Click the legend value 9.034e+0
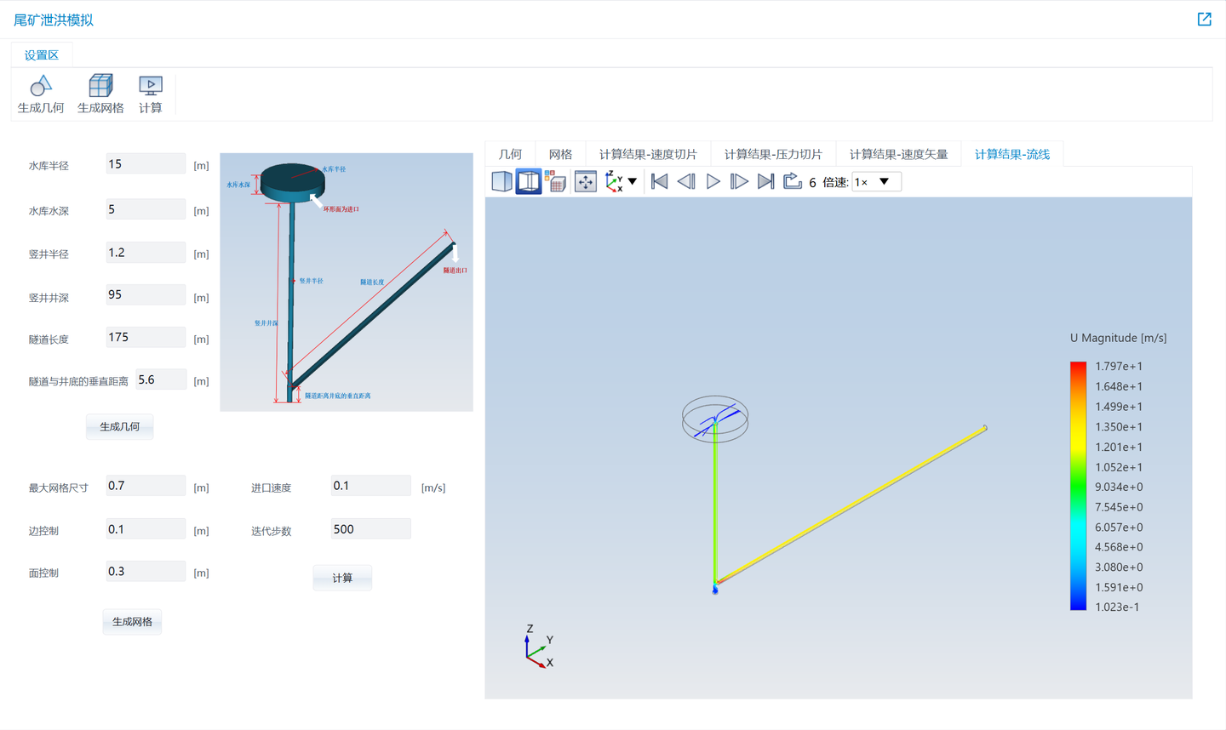 click(1119, 488)
